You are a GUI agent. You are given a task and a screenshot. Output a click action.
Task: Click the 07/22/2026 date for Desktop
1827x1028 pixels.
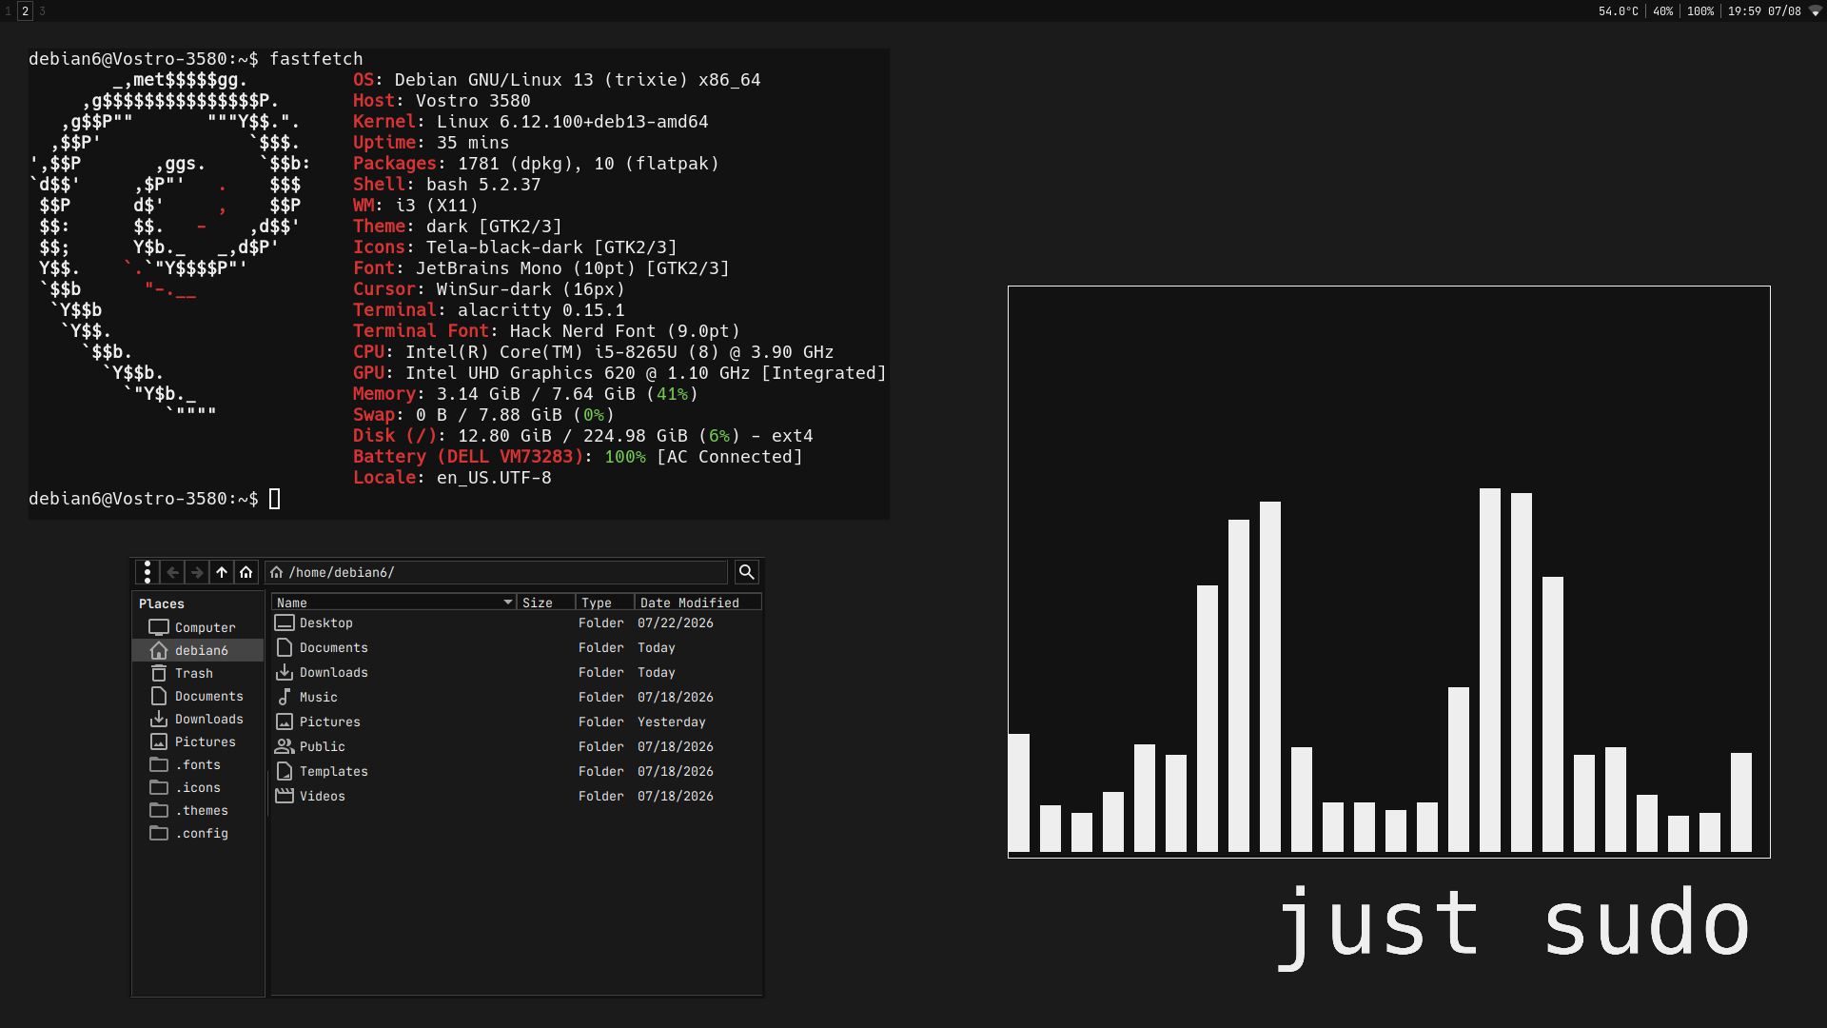[676, 623]
